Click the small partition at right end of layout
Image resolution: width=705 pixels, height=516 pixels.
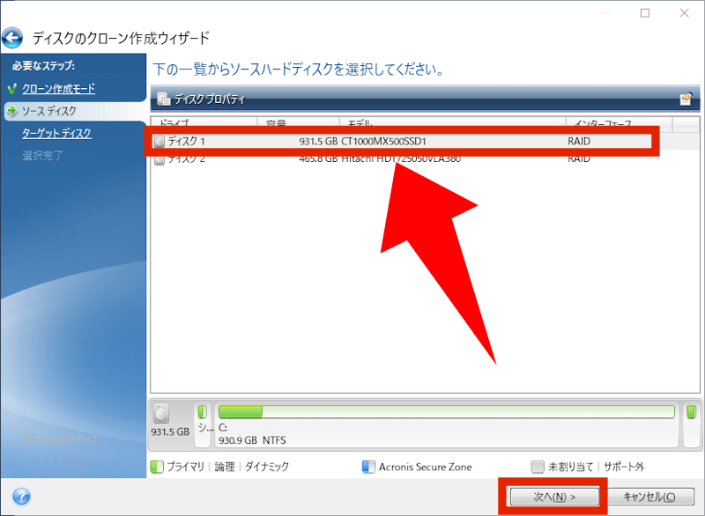[691, 424]
